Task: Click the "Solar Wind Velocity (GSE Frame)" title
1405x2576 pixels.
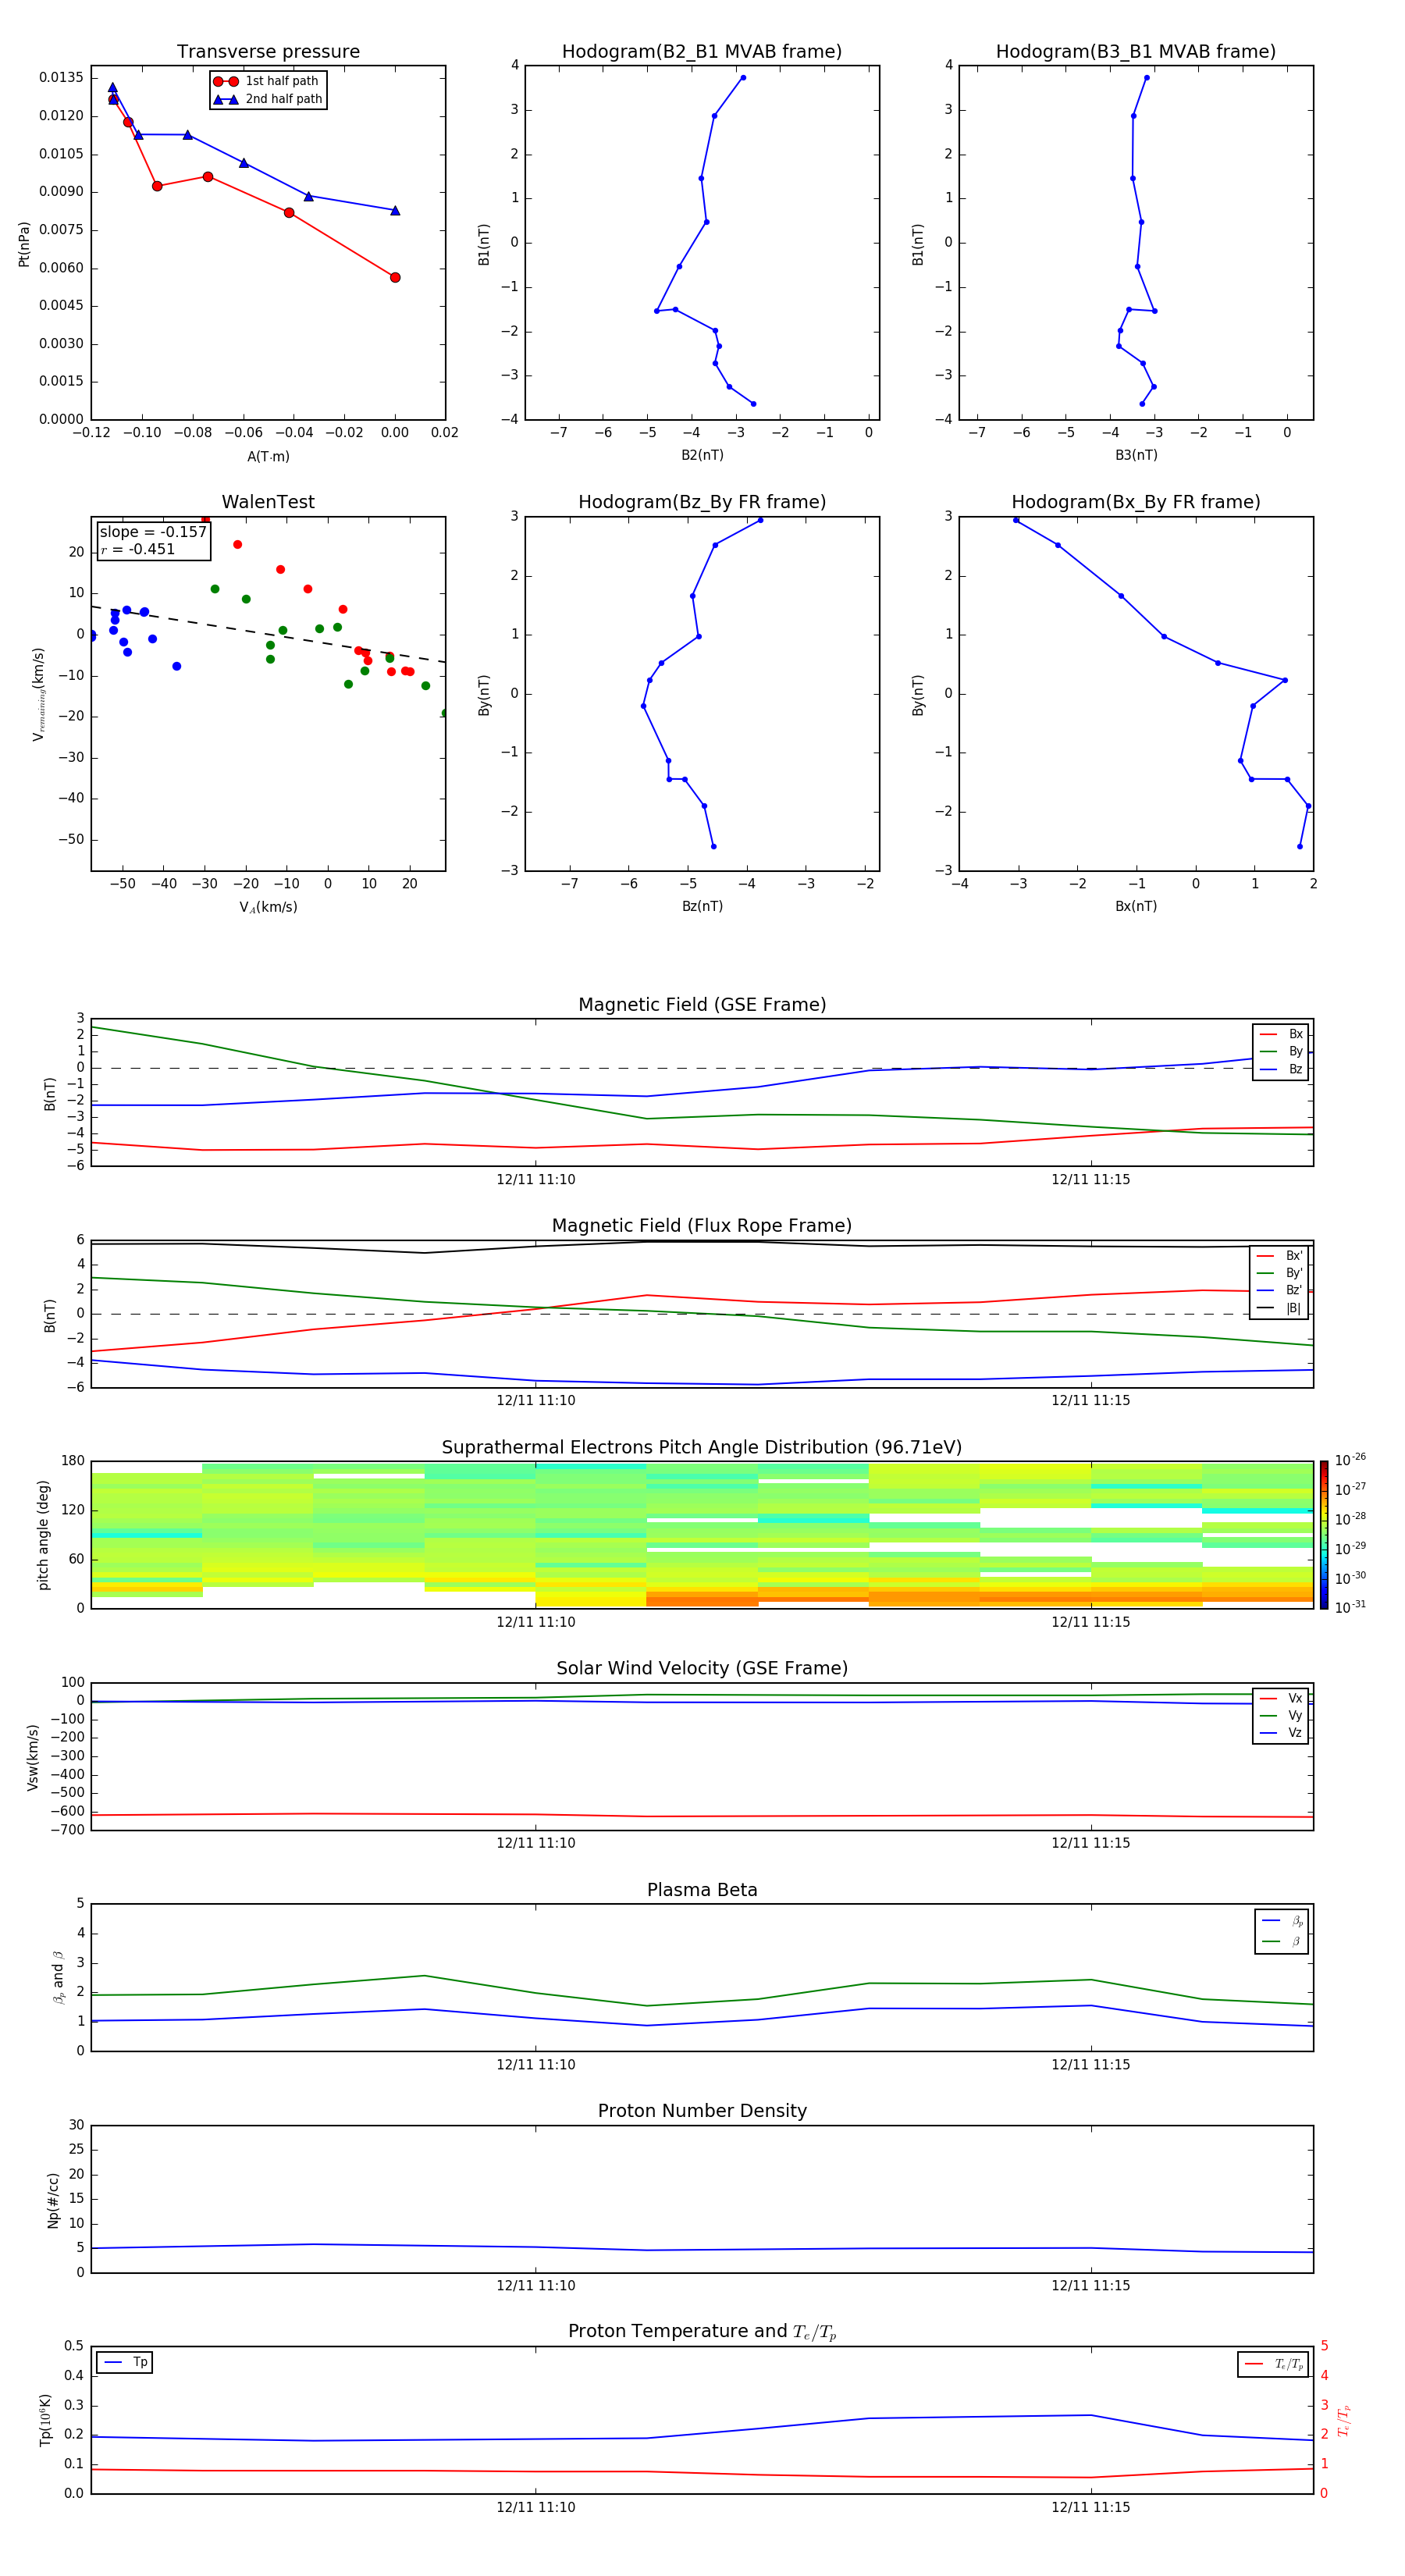Action: click(702, 1668)
